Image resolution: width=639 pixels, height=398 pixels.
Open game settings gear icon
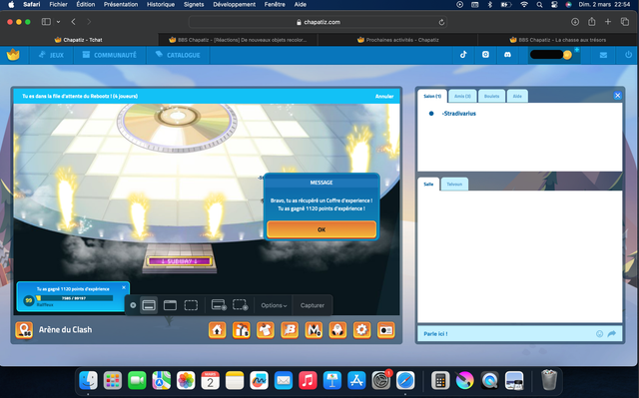coord(361,330)
